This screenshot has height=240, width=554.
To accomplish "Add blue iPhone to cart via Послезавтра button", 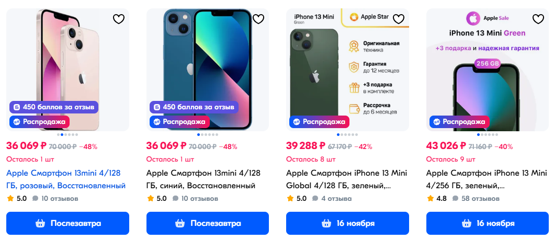I will point(208,223).
